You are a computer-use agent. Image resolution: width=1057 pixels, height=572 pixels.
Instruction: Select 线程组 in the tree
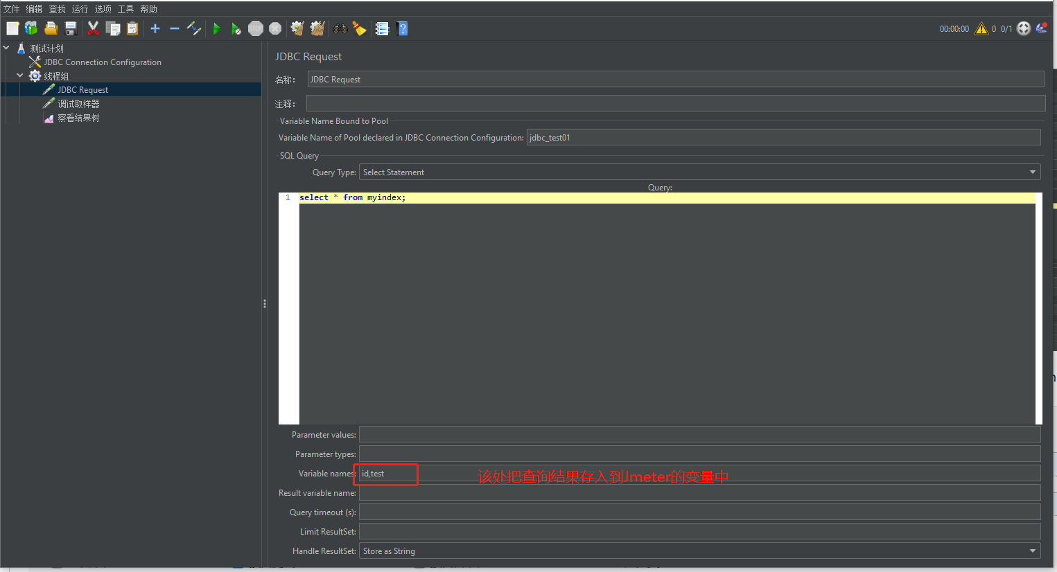coord(56,76)
